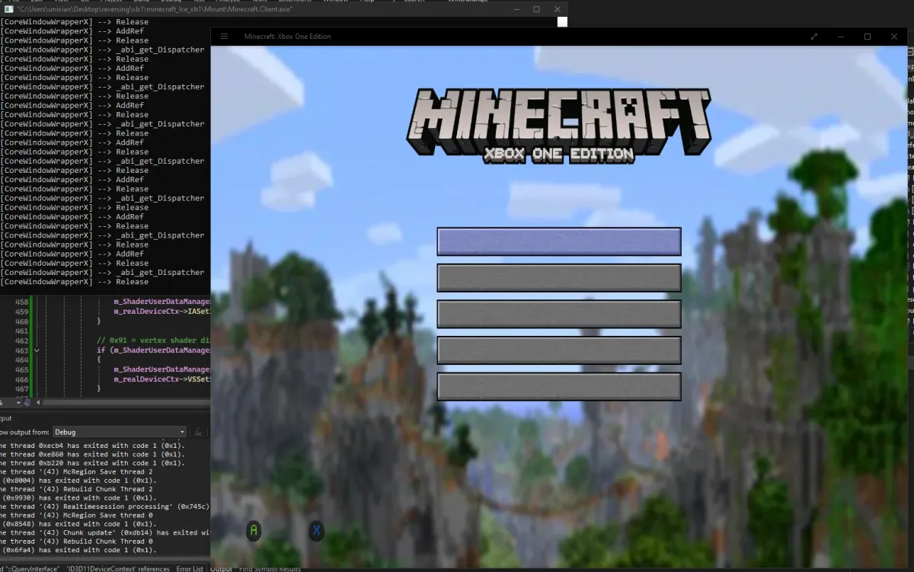Click the green A controller button icon
This screenshot has width=914, height=572.
[x=254, y=531]
